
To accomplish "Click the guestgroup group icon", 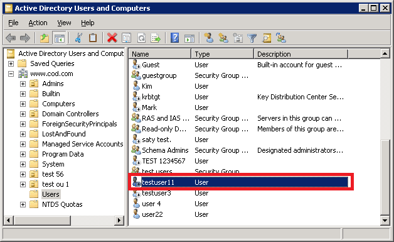I will click(x=136, y=75).
